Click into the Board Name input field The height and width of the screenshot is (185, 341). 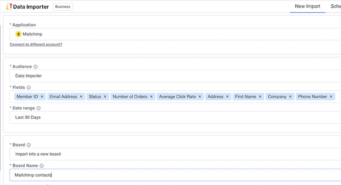[175, 175]
